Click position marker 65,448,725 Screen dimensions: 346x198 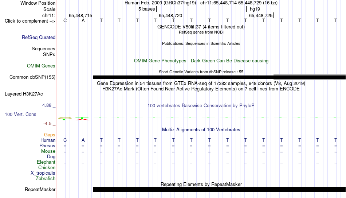pyautogui.click(x=261, y=15)
